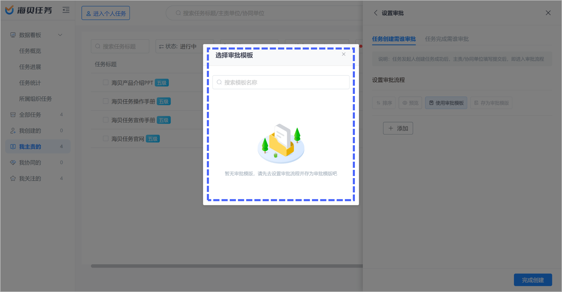This screenshot has width=562, height=292.
Task: Close the 设置审批 side panel
Action: 548,13
